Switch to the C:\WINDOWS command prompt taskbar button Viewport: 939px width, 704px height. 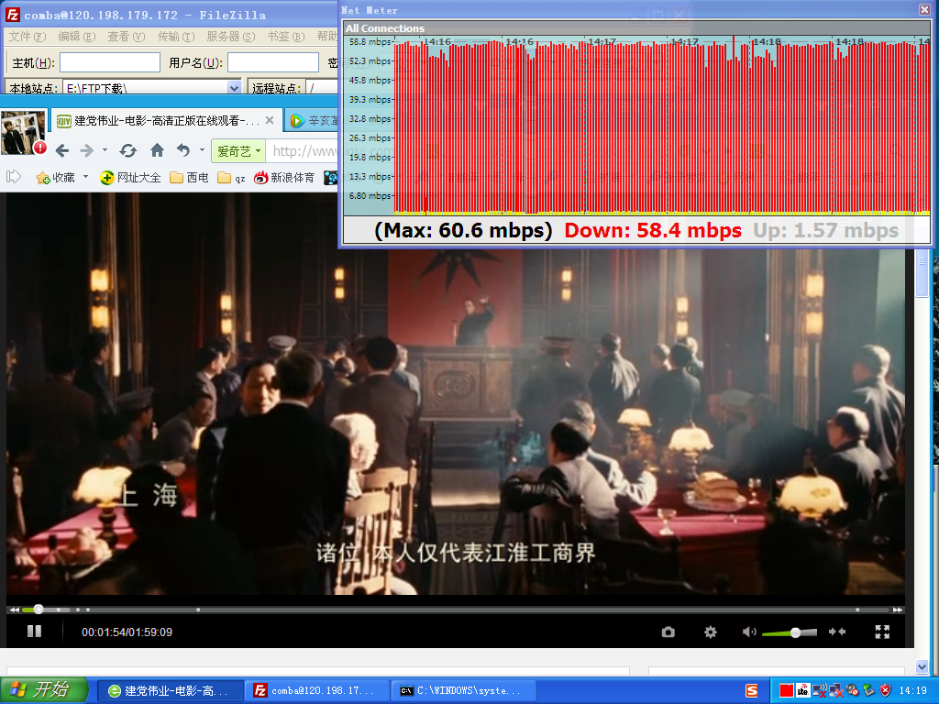click(462, 691)
